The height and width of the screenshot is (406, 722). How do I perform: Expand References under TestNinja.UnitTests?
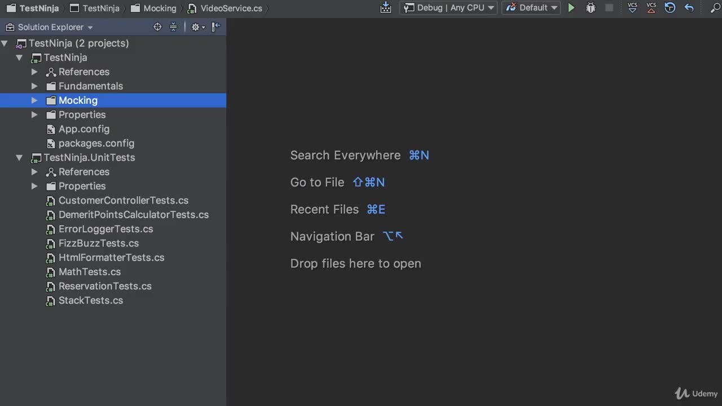pos(34,172)
